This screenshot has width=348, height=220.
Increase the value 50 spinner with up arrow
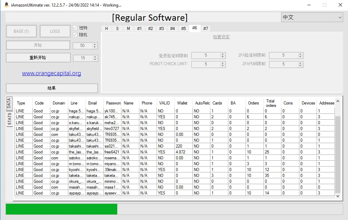point(95,44)
